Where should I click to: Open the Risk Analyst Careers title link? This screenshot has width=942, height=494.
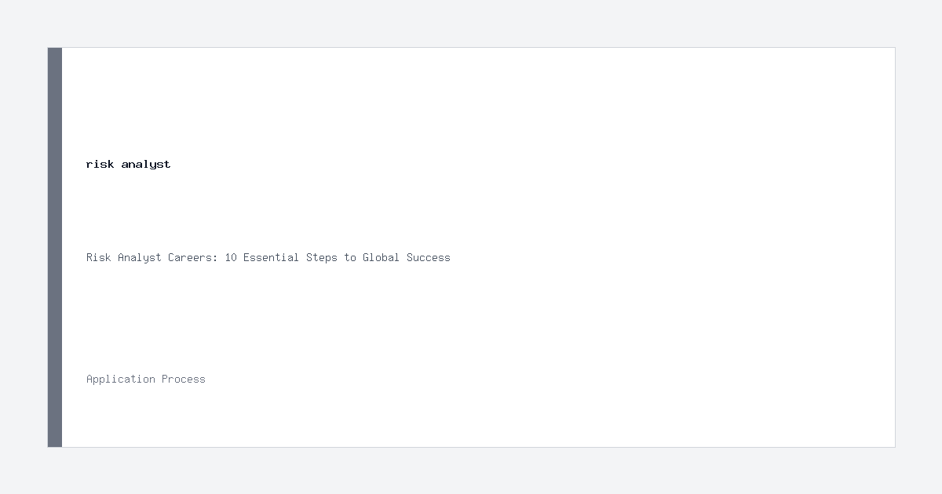pos(268,257)
